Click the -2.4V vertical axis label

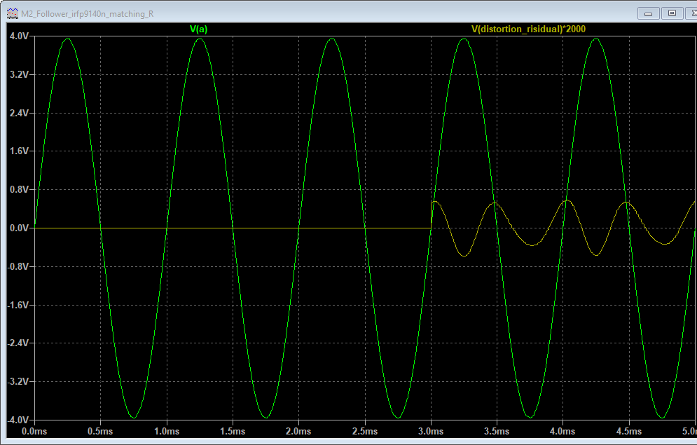(18, 343)
